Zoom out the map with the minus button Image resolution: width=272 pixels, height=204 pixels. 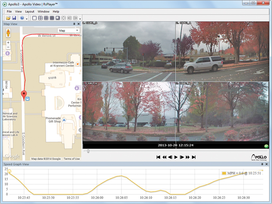pos(8,47)
